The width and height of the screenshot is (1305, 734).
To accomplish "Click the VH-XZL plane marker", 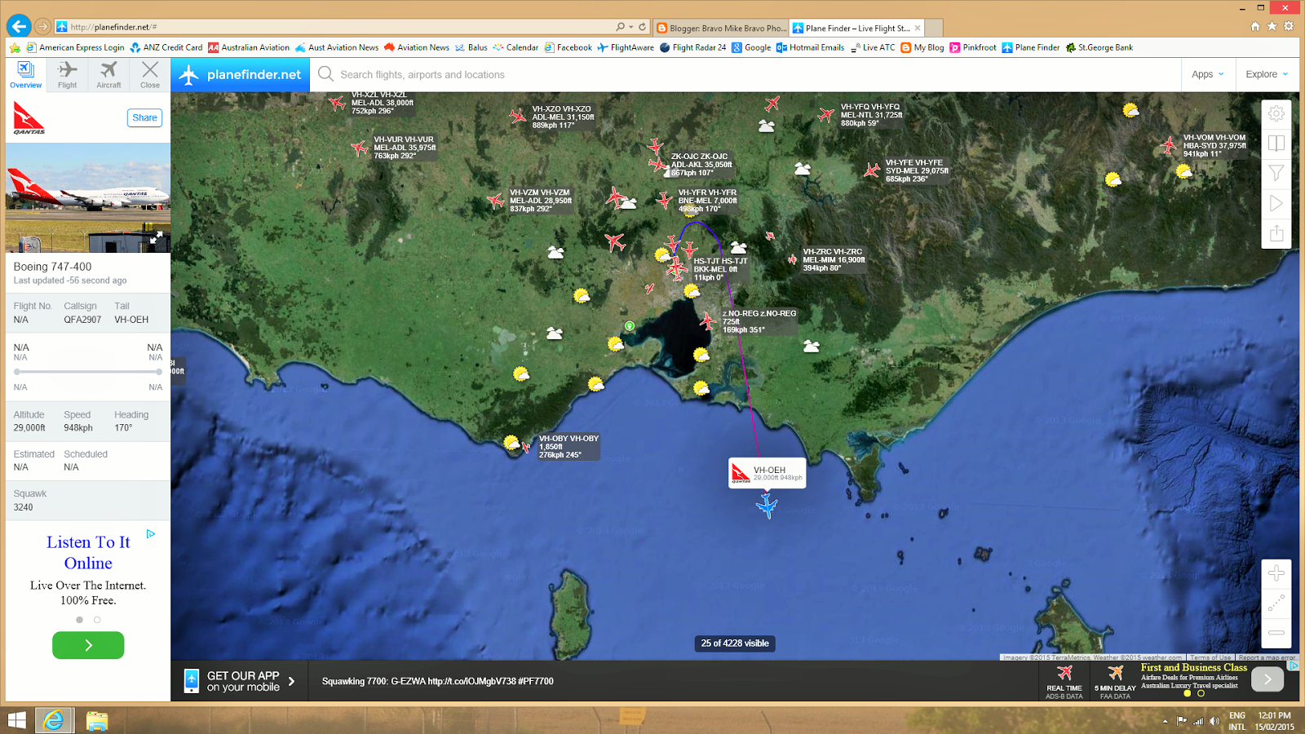I will 337,103.
